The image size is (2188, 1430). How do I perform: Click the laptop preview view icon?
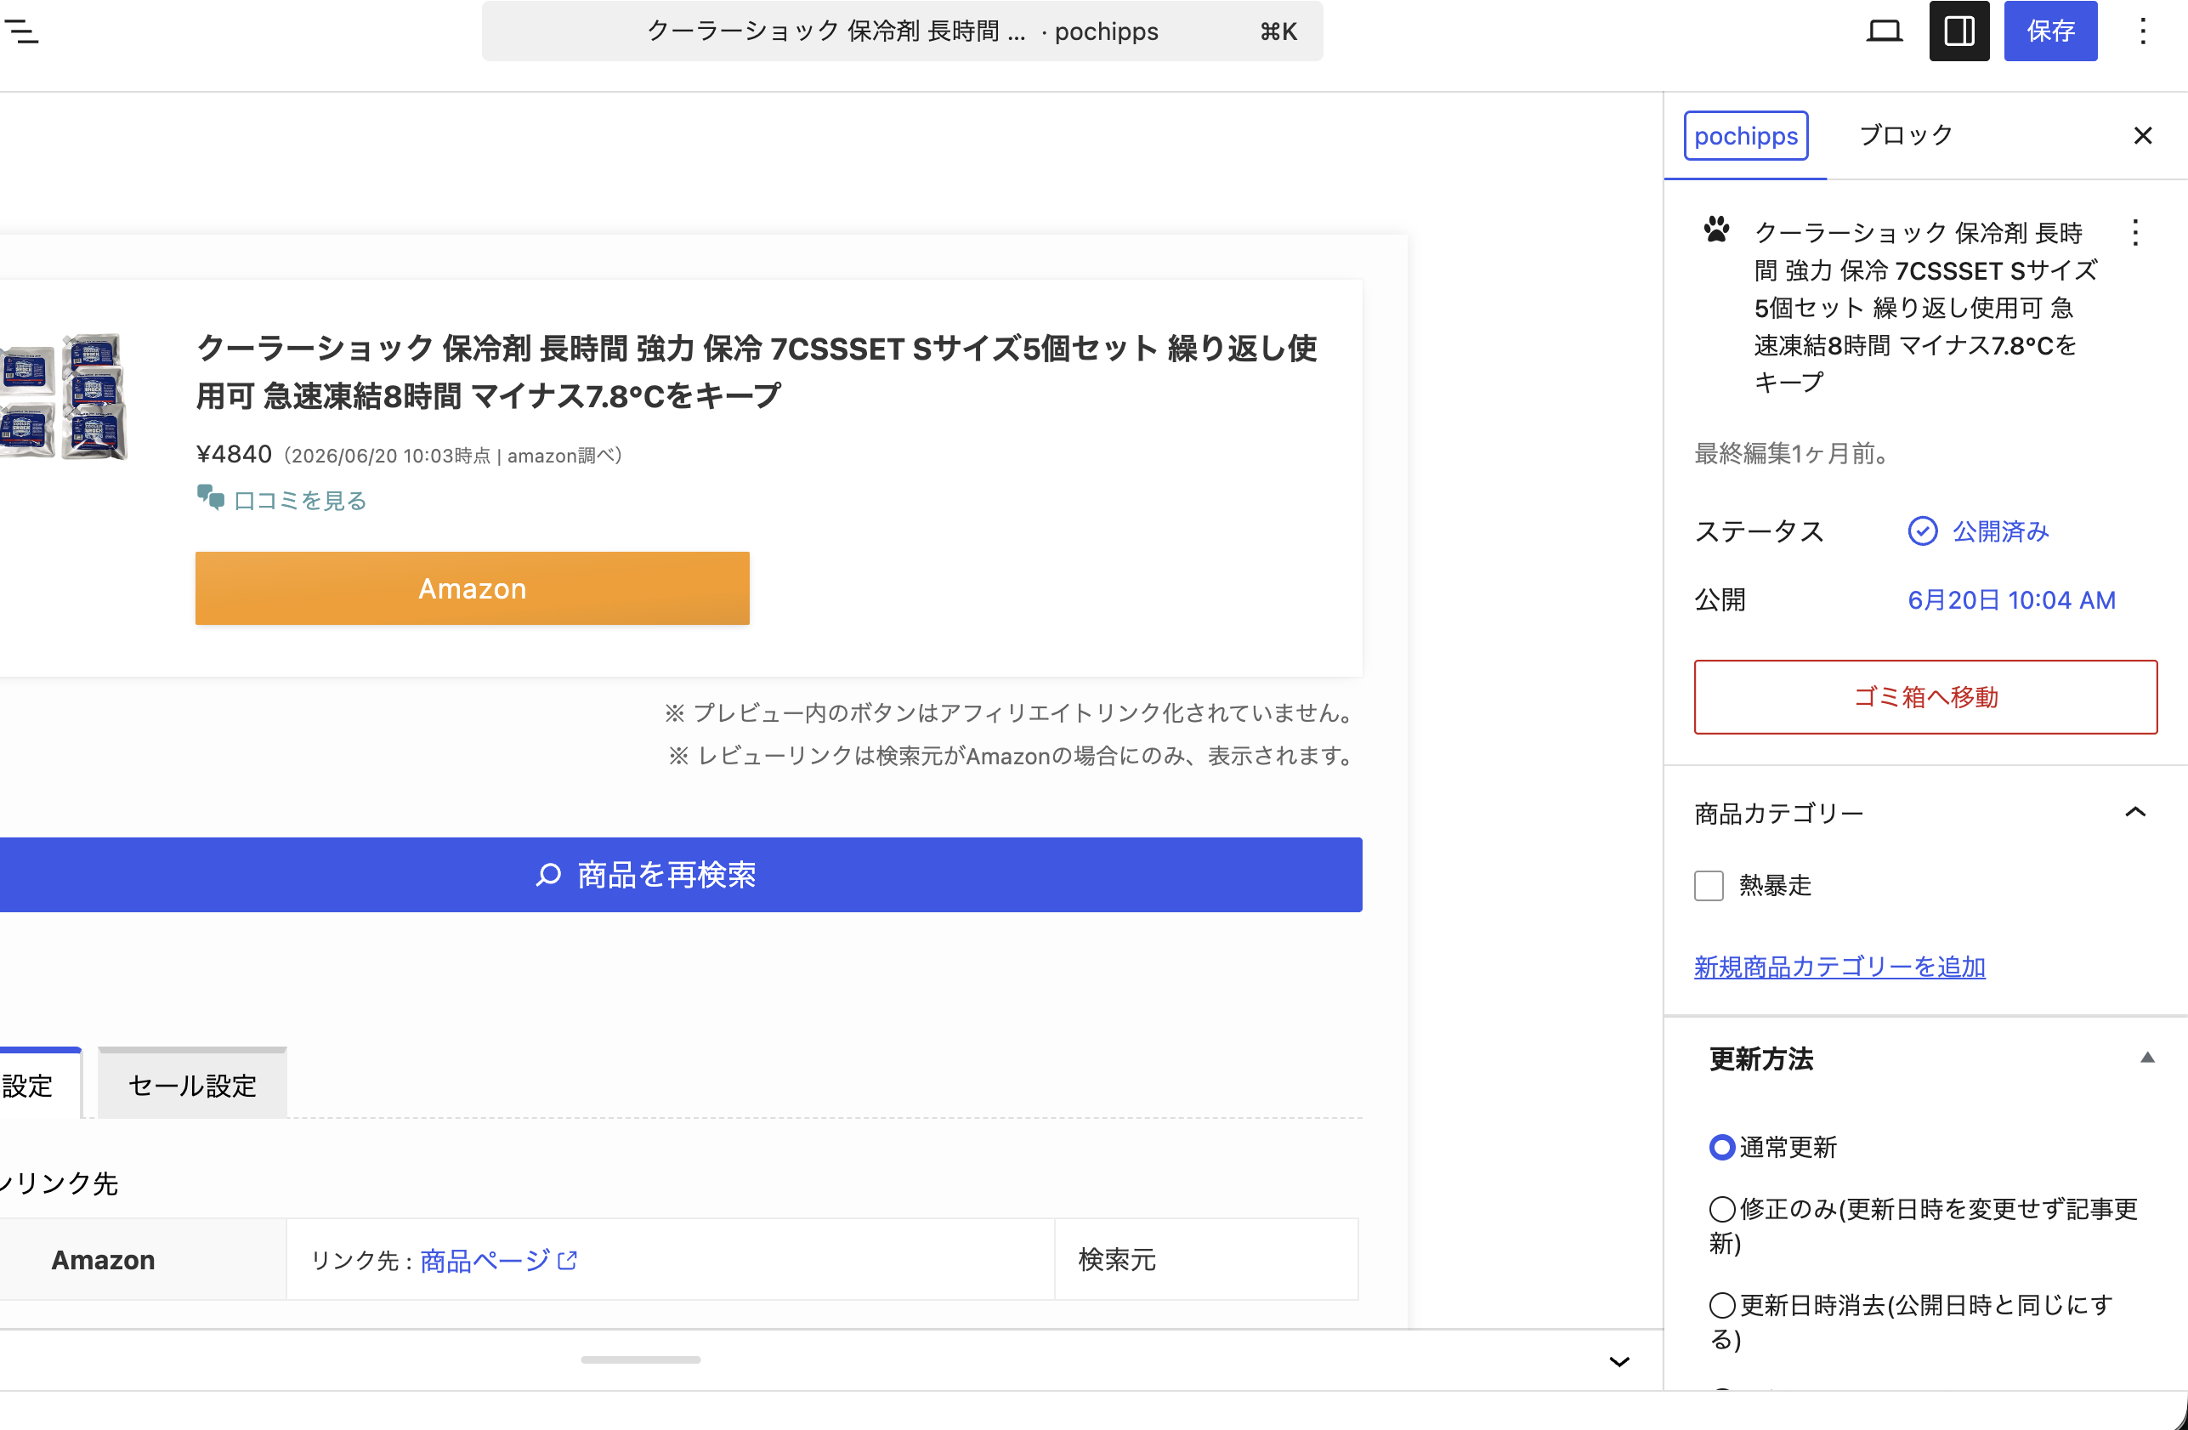1884,31
